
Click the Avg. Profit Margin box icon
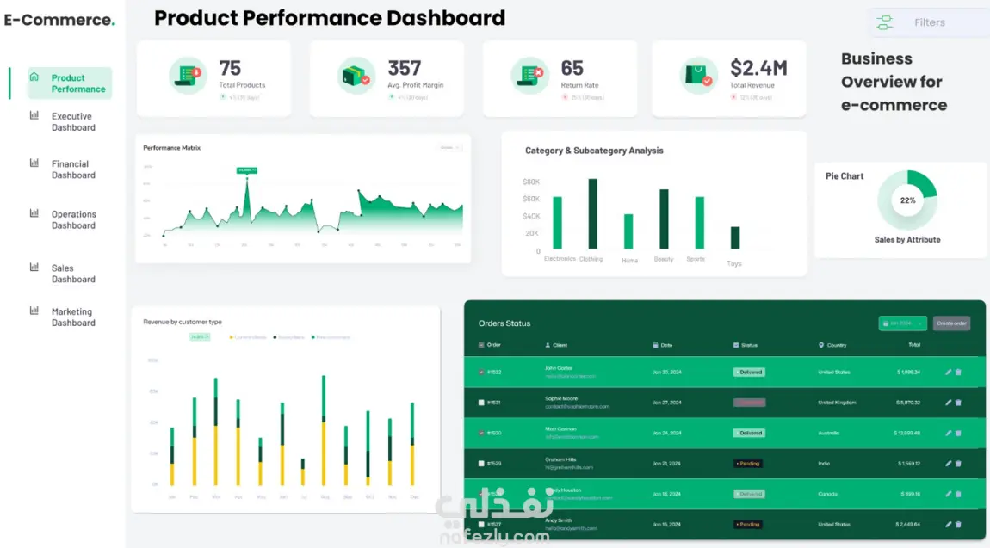point(356,76)
